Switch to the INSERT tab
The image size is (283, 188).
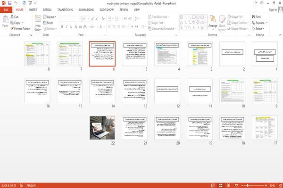tap(33, 10)
